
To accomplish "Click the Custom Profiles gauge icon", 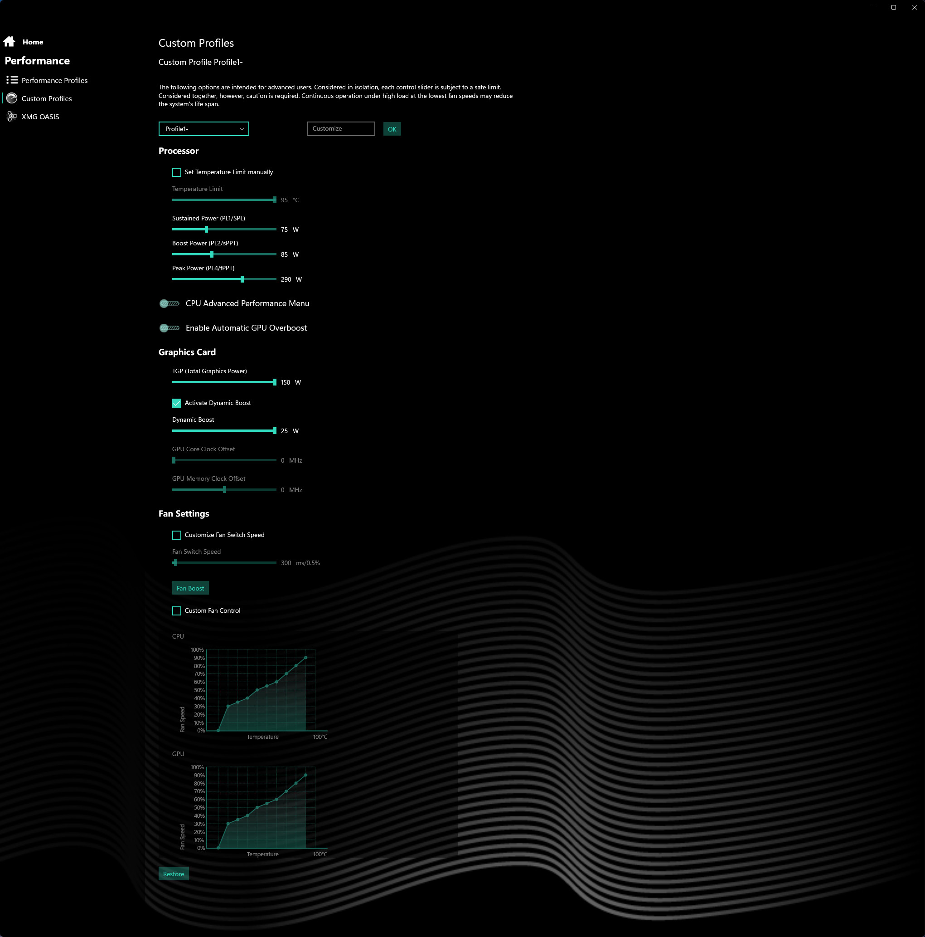I will point(12,98).
